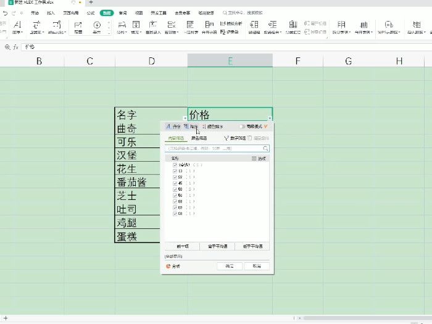This screenshot has width=432, height=324.
Task: Click Descending (降序) in filter panel
Action: tap(191, 127)
